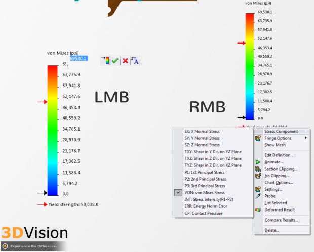
Task: Click the Section Clipping icon
Action: 258,169
